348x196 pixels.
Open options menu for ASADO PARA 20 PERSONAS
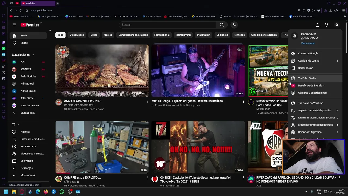coord(147,101)
